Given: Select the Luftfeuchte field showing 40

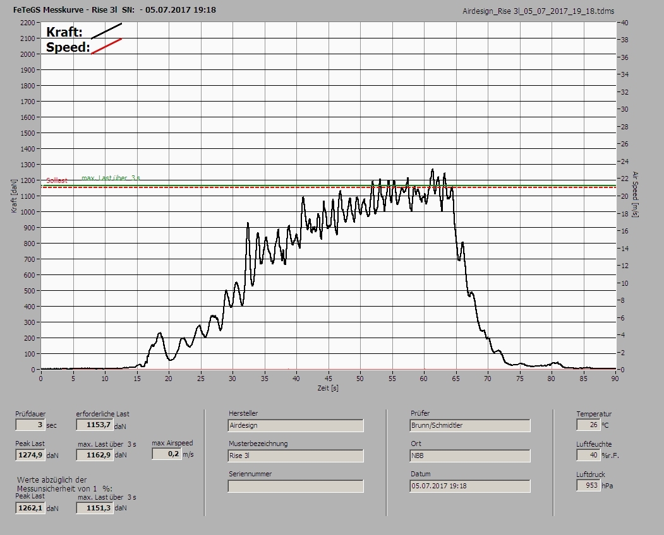Looking at the screenshot, I should click(x=588, y=455).
